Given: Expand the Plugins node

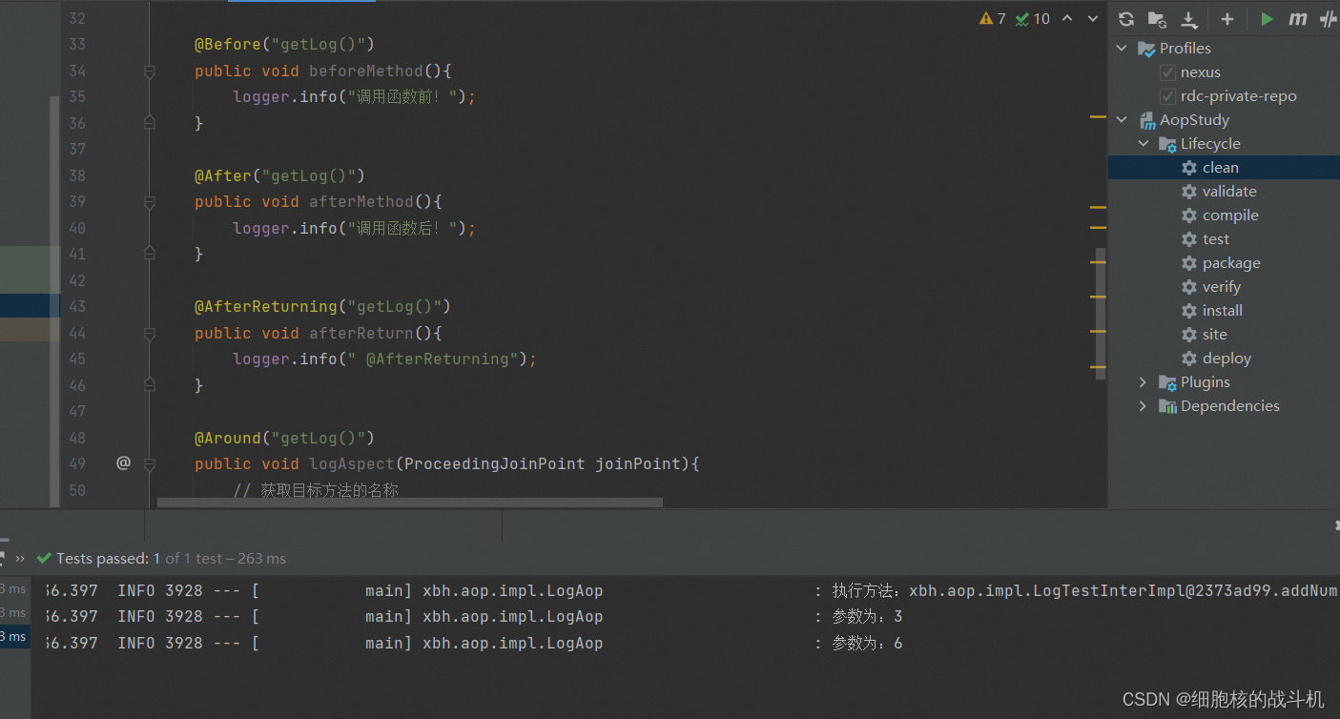Looking at the screenshot, I should pos(1143,381).
